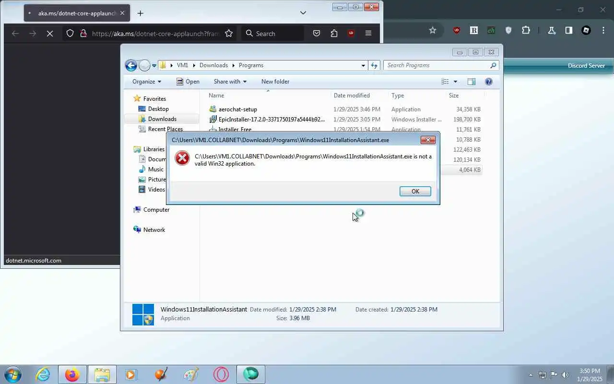The height and width of the screenshot is (384, 614).
Task: Open the Discord Server link
Action: 586,66
